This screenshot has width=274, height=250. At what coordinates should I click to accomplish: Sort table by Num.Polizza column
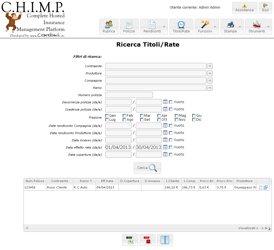pos(35,181)
